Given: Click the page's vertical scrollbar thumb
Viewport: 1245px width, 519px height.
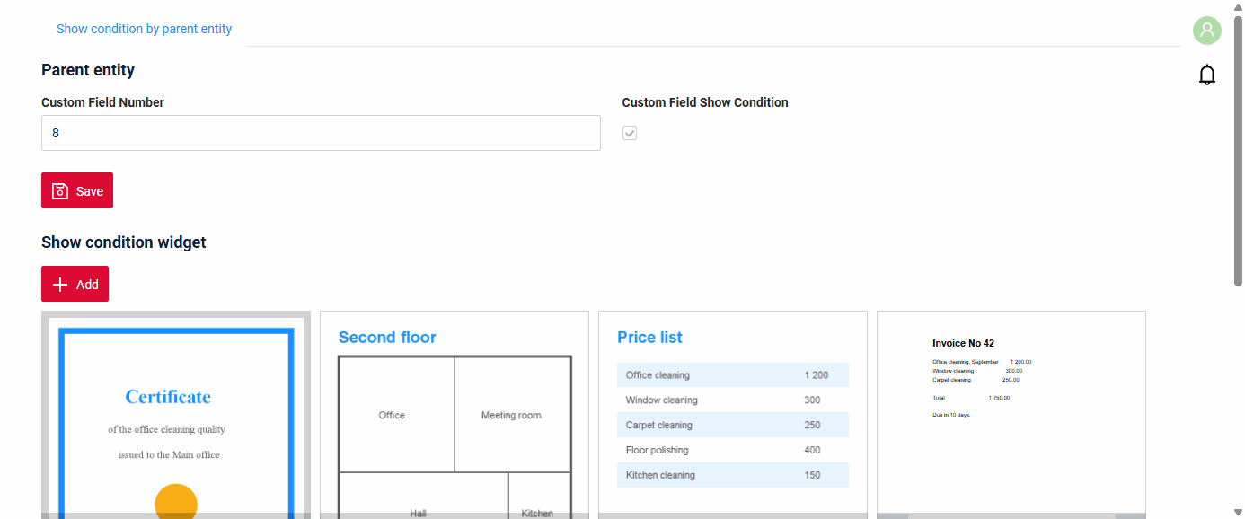Looking at the screenshot, I should (x=1239, y=151).
